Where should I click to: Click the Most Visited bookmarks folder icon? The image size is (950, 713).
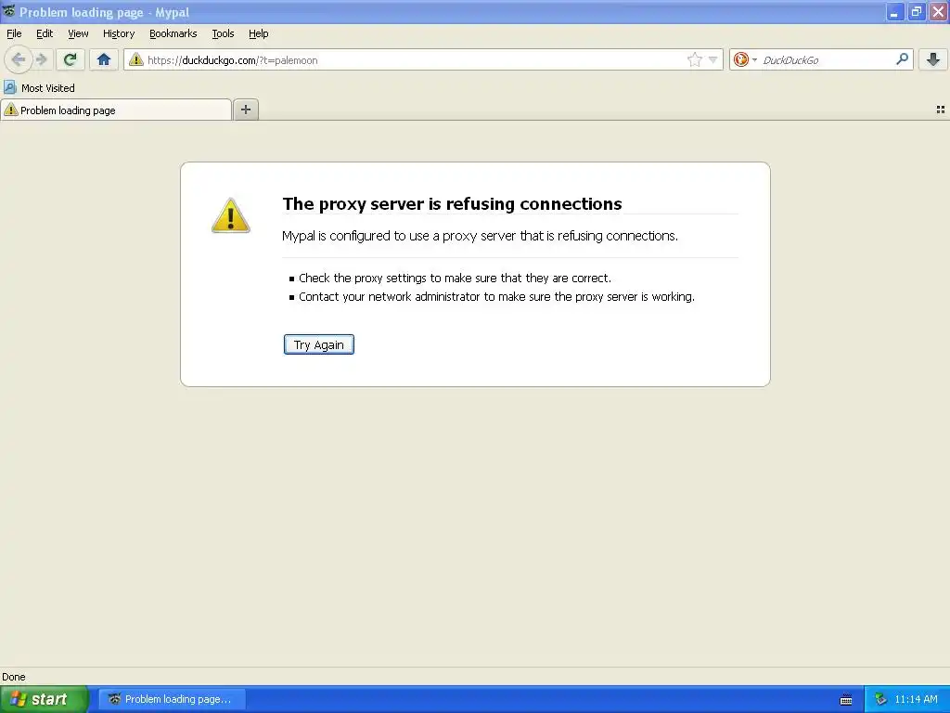coord(9,87)
